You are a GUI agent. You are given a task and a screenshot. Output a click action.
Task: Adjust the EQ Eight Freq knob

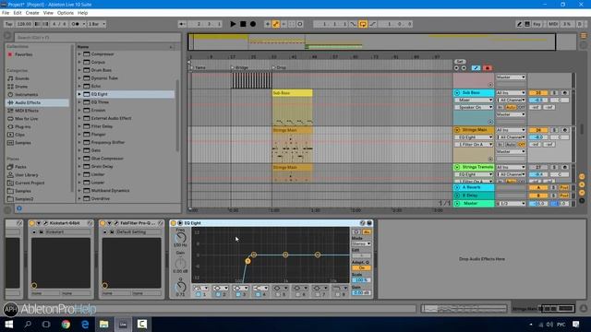[x=181, y=238]
